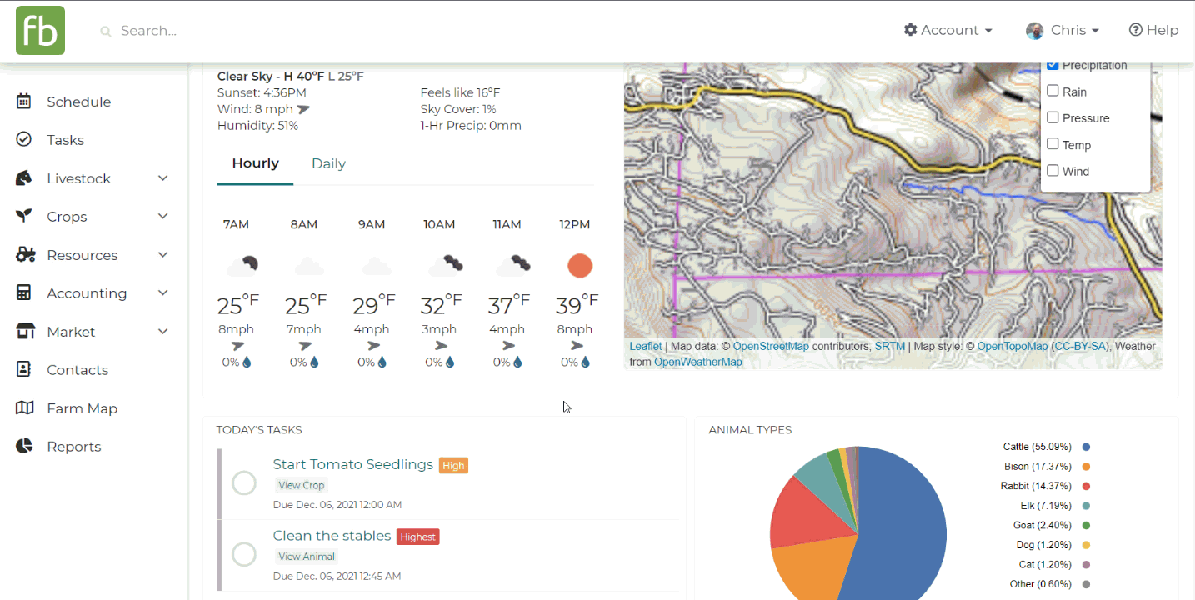The width and height of the screenshot is (1195, 600).
Task: Click the Account gear icon
Action: pos(911,30)
